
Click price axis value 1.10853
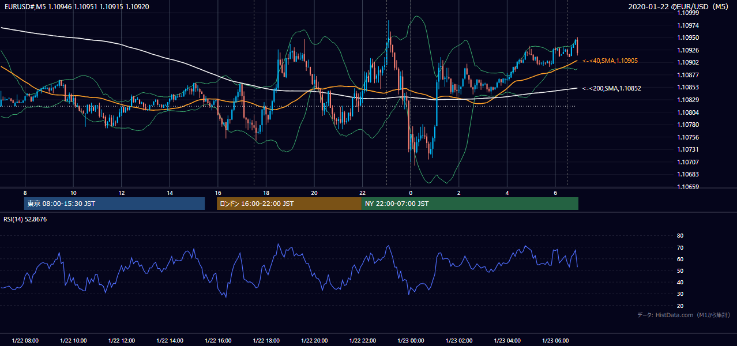(x=689, y=88)
